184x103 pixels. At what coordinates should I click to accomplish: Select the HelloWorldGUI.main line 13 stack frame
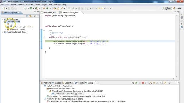click(x=68, y=94)
